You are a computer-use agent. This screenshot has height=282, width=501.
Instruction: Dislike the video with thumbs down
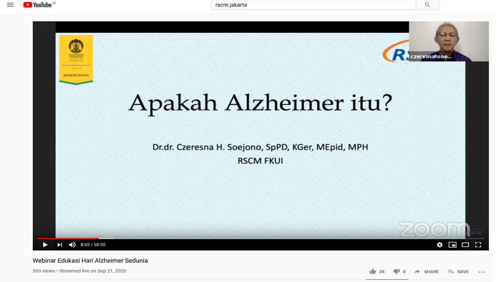[x=396, y=271]
